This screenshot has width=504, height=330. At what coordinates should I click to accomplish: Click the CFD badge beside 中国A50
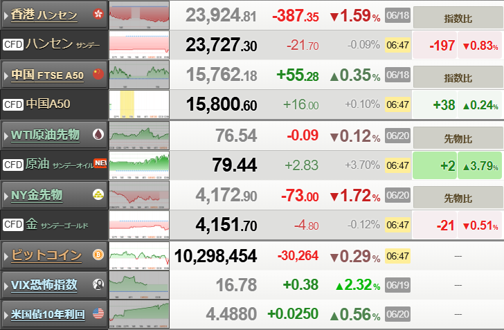[x=13, y=104]
